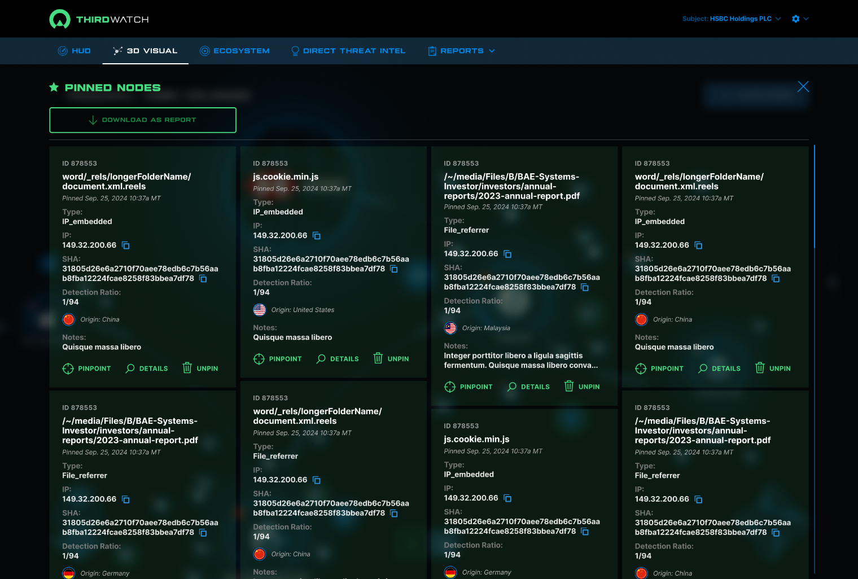Screen dimensions: 858x579
Task: Click 'ID 878553' in the United States card
Action: click(270, 164)
